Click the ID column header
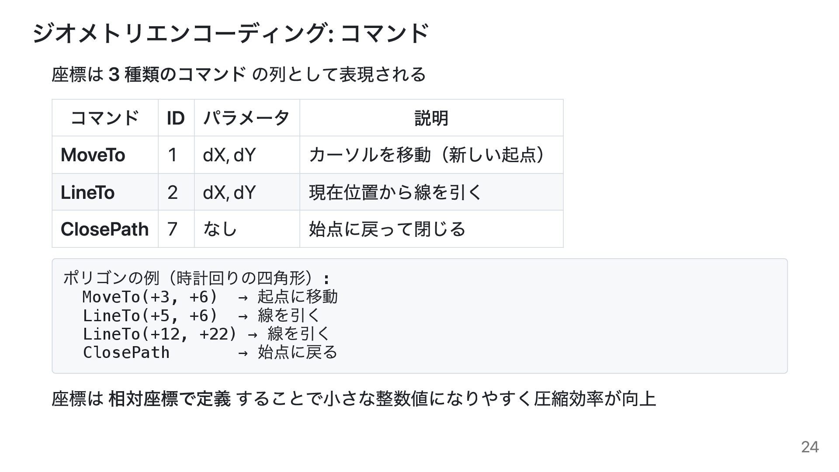This screenshot has width=839, height=472. (x=176, y=118)
